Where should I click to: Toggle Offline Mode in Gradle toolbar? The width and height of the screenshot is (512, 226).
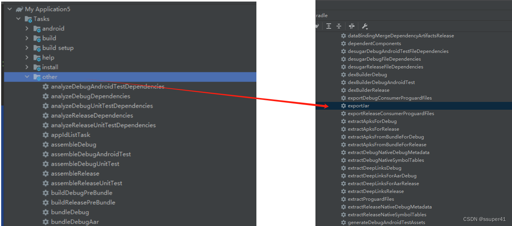pyautogui.click(x=352, y=26)
